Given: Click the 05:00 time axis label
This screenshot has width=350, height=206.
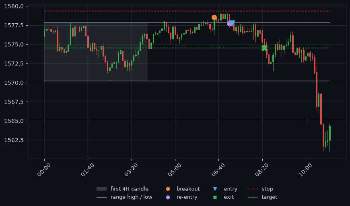Looking at the screenshot, I should pyautogui.click(x=175, y=170).
